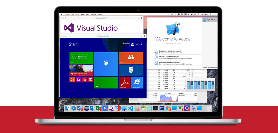The width and height of the screenshot is (278, 133).
Task: Open the green Xbox Games tile
Action: coord(106,83)
